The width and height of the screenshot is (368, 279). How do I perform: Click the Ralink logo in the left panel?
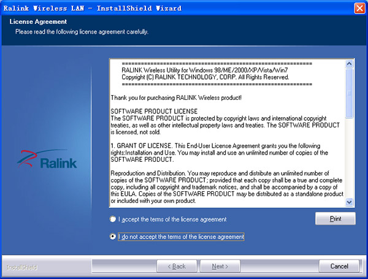coord(53,161)
